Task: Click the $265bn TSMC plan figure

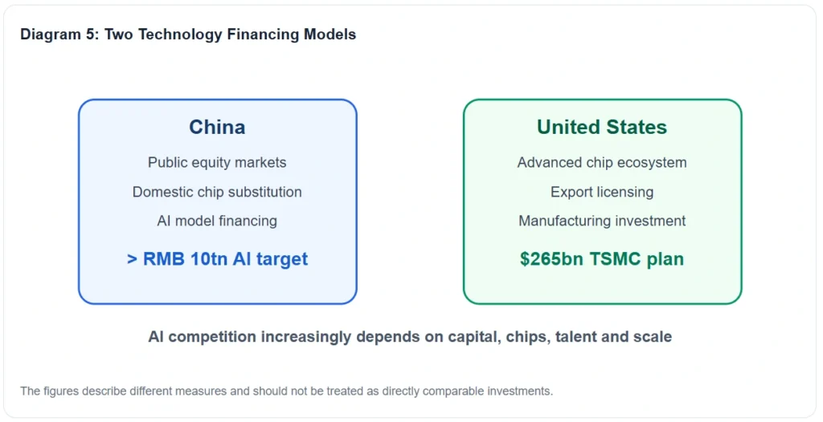Action: pos(602,259)
